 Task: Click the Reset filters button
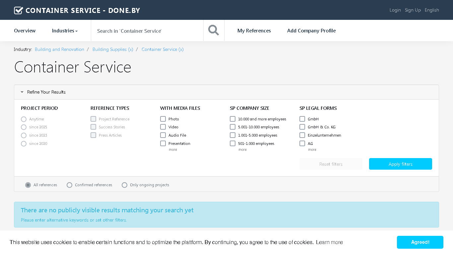point(331,164)
